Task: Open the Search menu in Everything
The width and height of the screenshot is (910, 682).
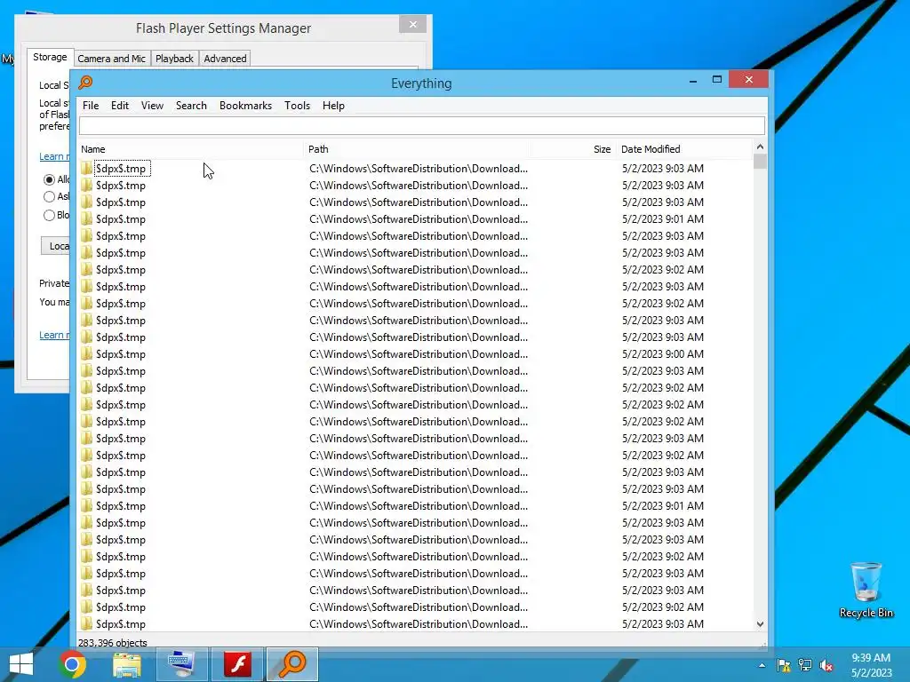Action: pos(191,106)
